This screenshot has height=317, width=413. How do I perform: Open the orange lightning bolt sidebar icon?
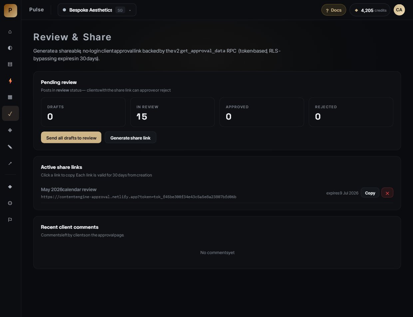click(x=10, y=81)
